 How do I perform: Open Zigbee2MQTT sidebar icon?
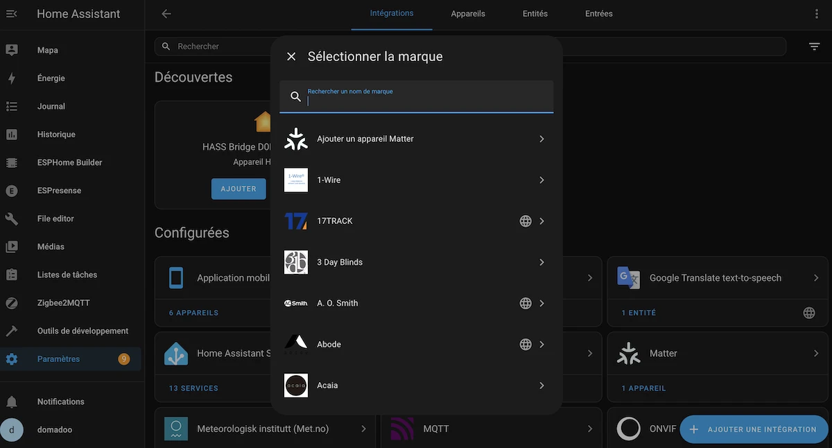point(12,303)
